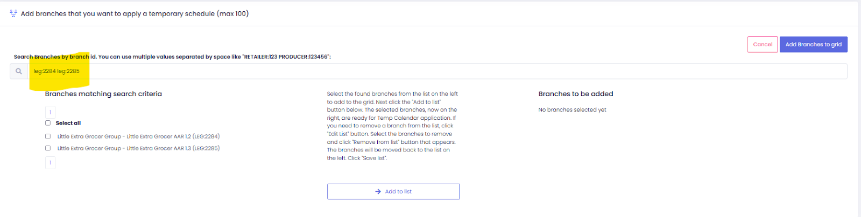Click the Little Extra Grocer AAR 1.3 label
Viewport: 861px width, 217px height.
click(138, 148)
